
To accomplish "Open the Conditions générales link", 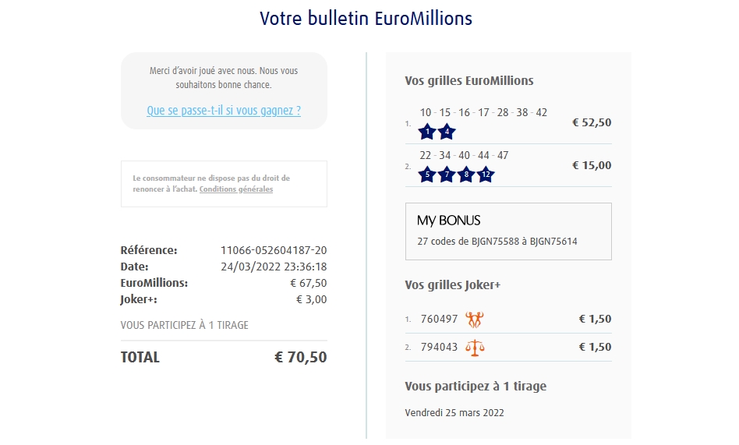I will point(236,189).
